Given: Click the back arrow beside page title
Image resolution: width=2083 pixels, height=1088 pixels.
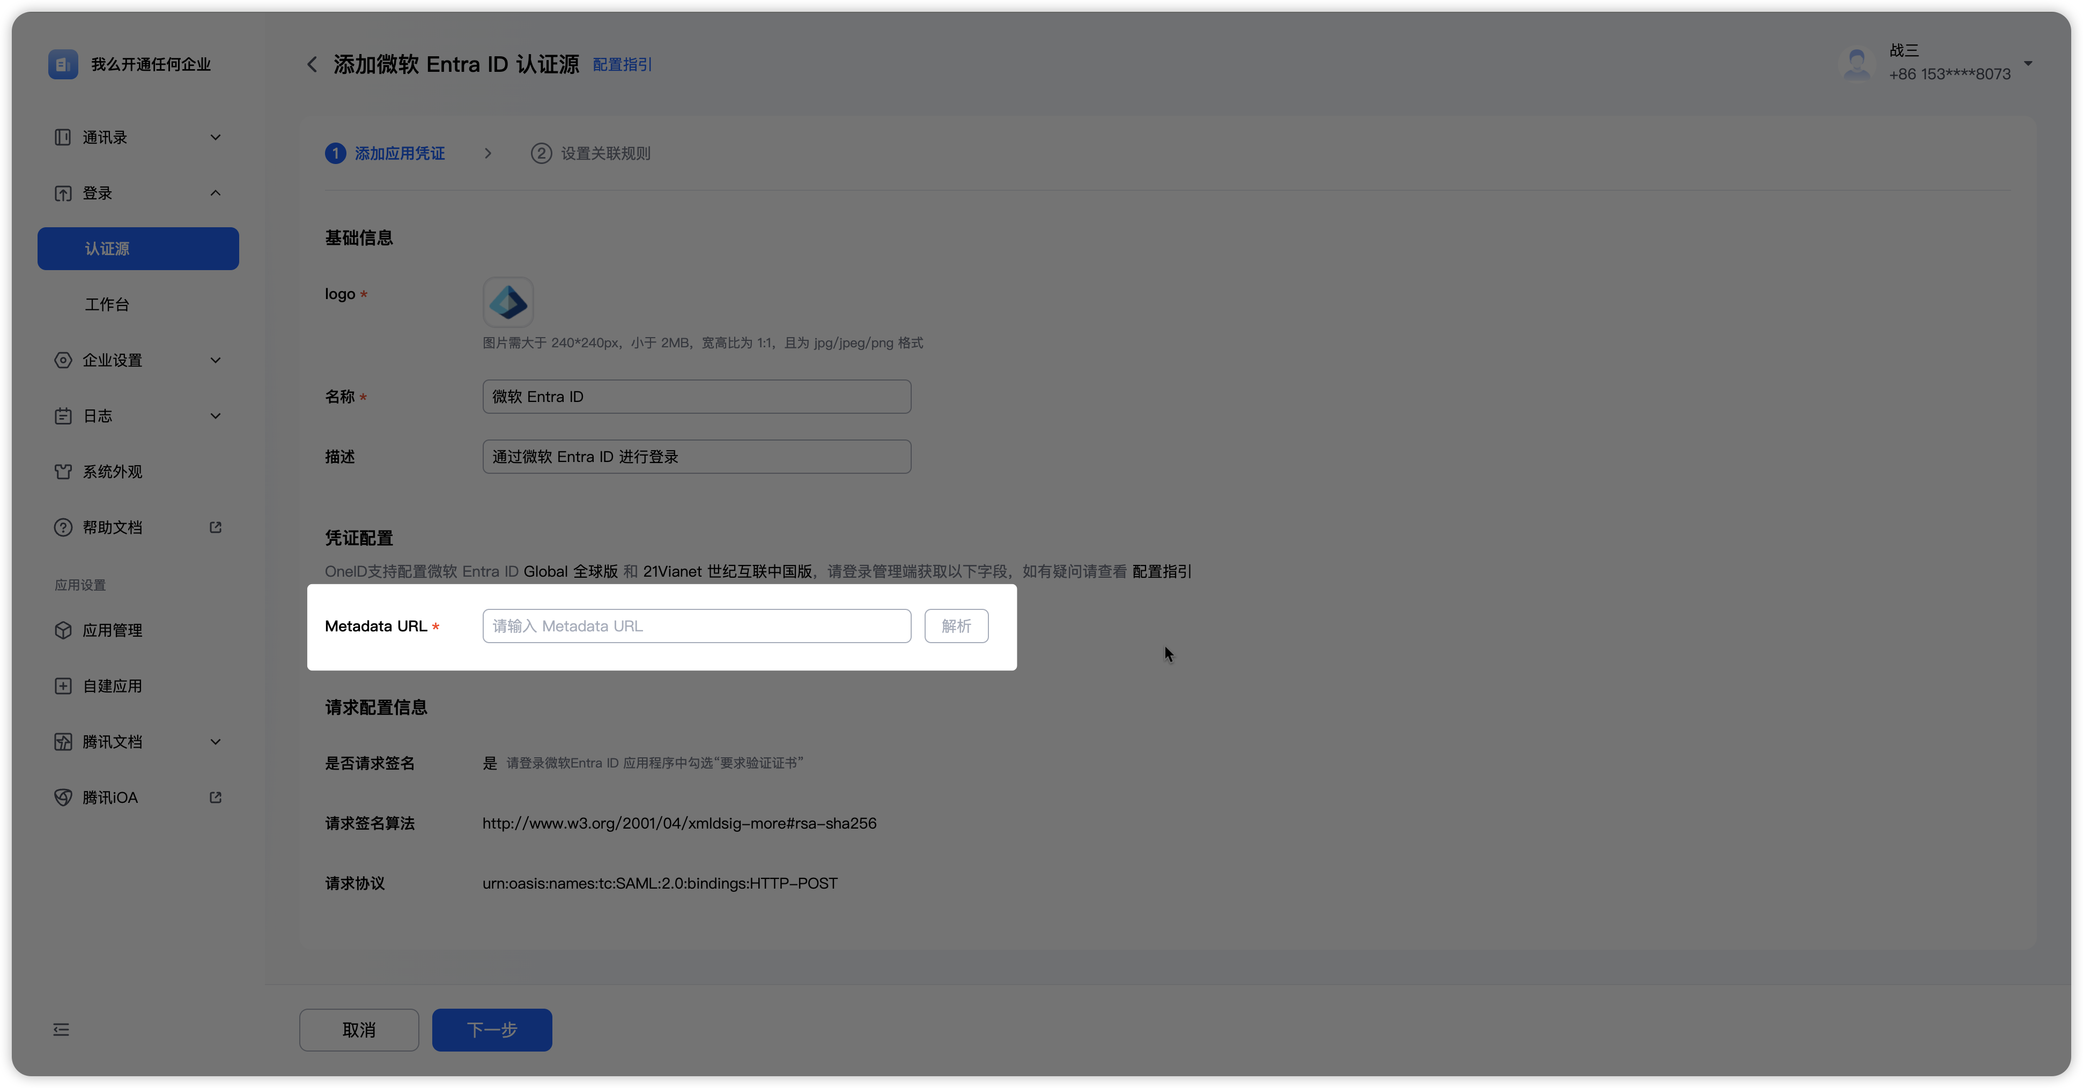Looking at the screenshot, I should pyautogui.click(x=312, y=65).
